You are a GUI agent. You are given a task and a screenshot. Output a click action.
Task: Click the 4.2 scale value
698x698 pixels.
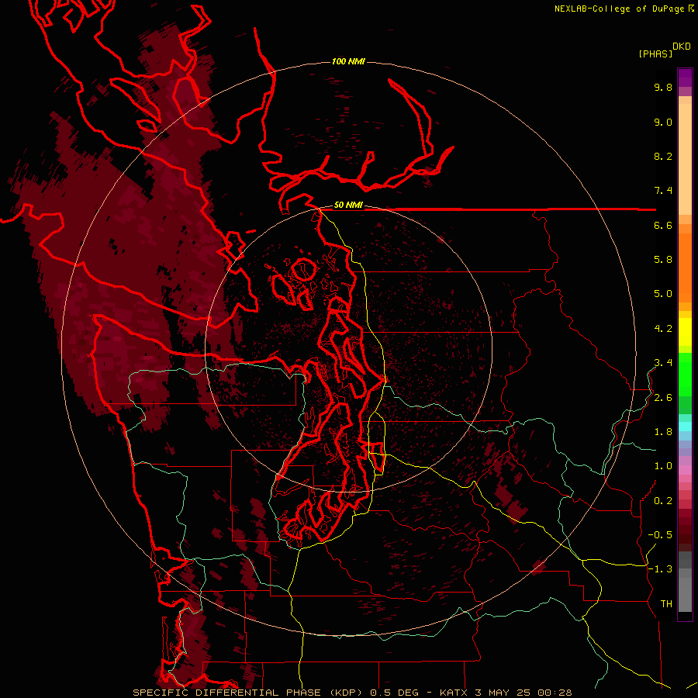(663, 329)
